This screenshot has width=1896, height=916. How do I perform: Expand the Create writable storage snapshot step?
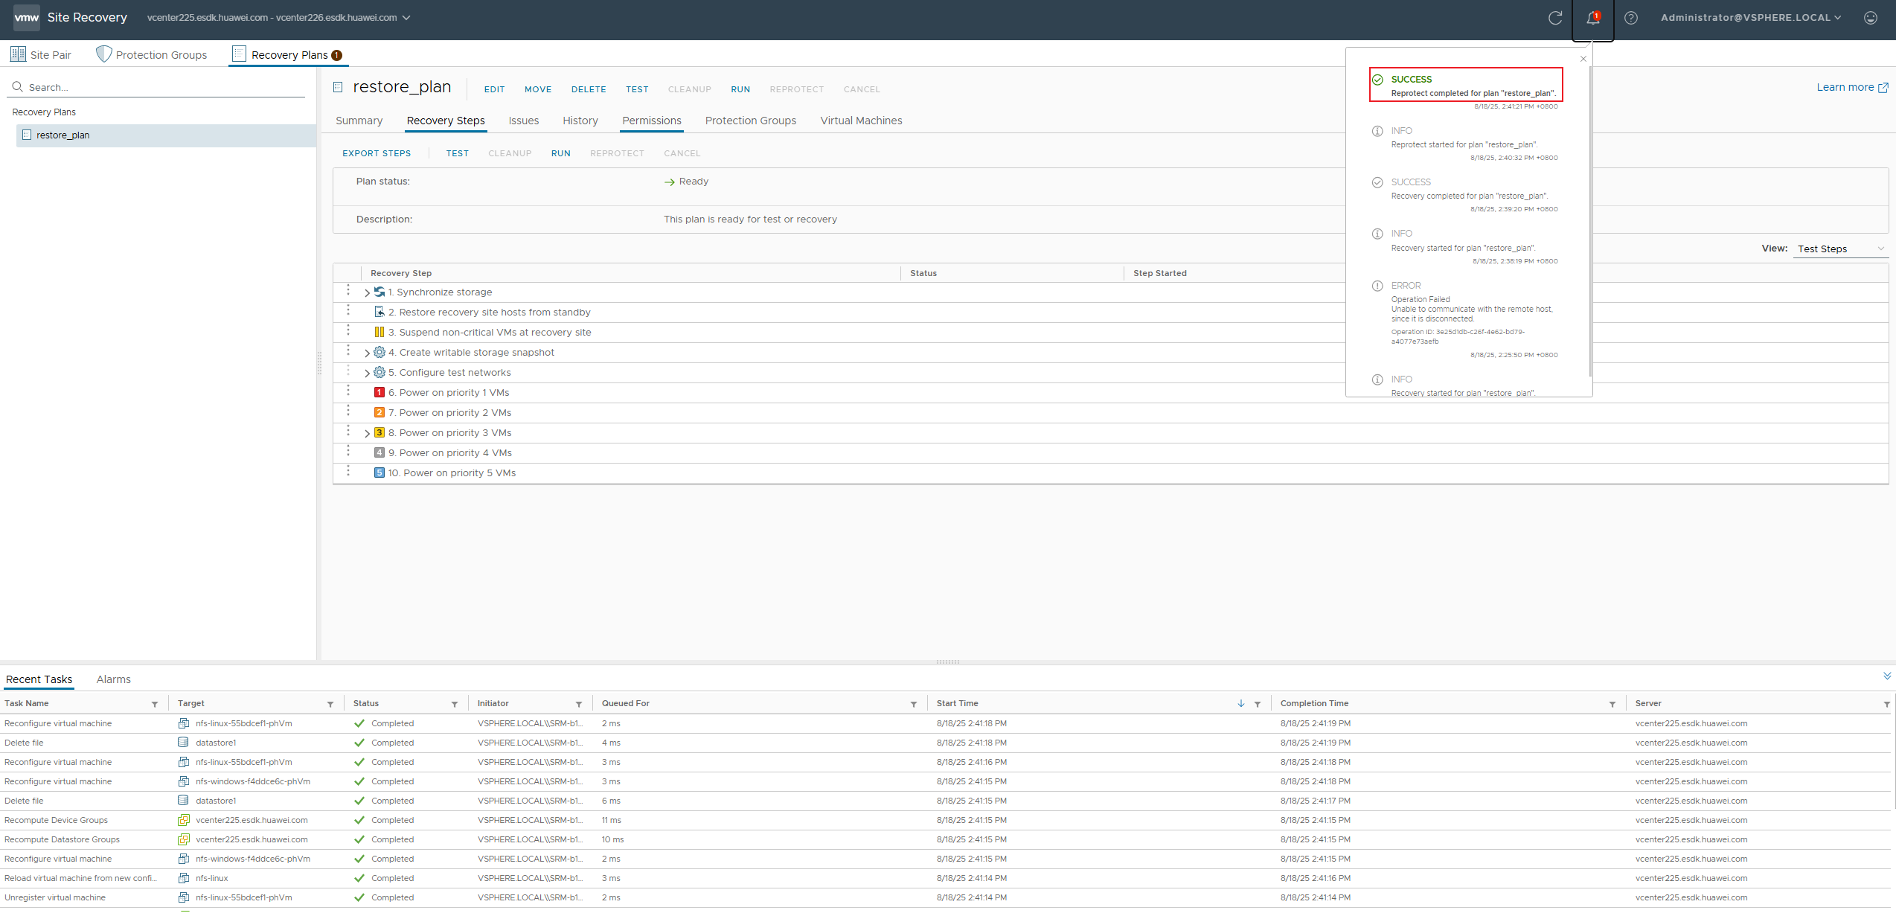367,353
